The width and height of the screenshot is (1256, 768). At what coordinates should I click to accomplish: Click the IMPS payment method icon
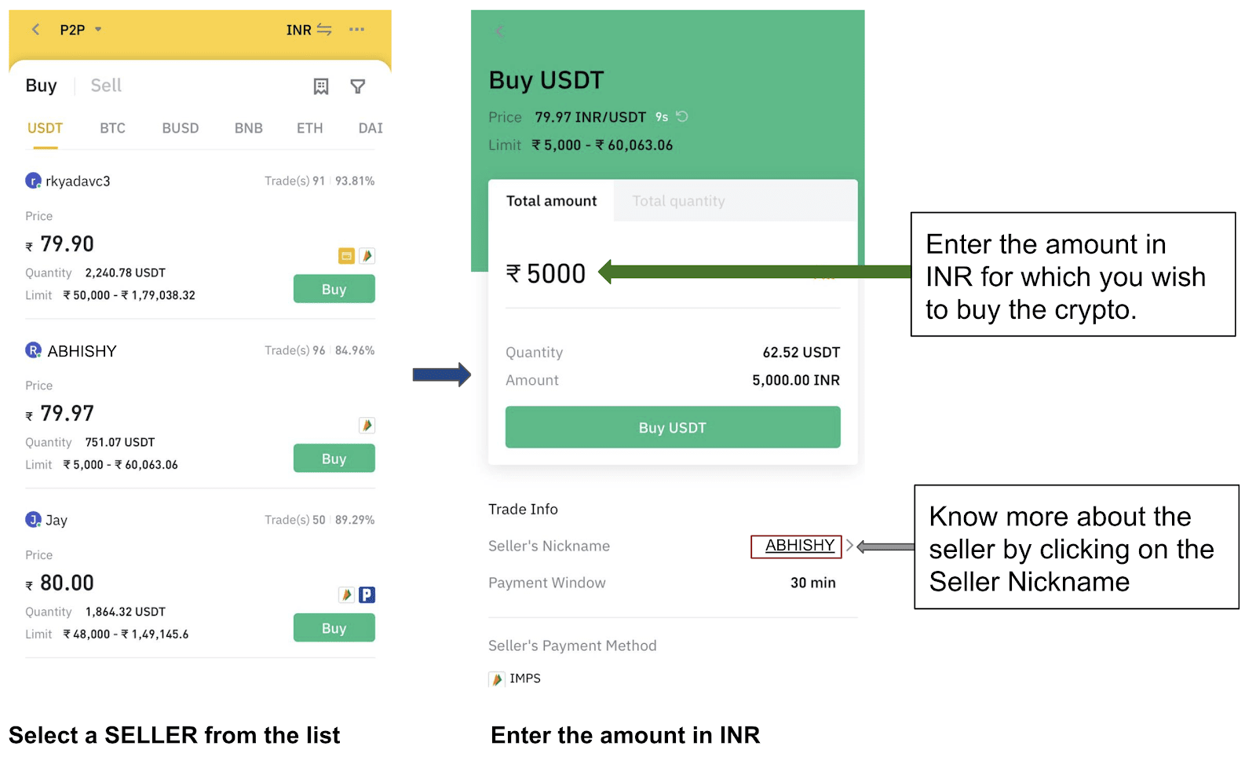tap(496, 679)
